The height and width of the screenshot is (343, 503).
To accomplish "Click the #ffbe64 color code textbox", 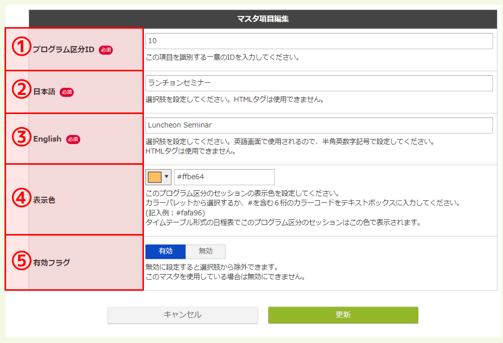I will 224,177.
